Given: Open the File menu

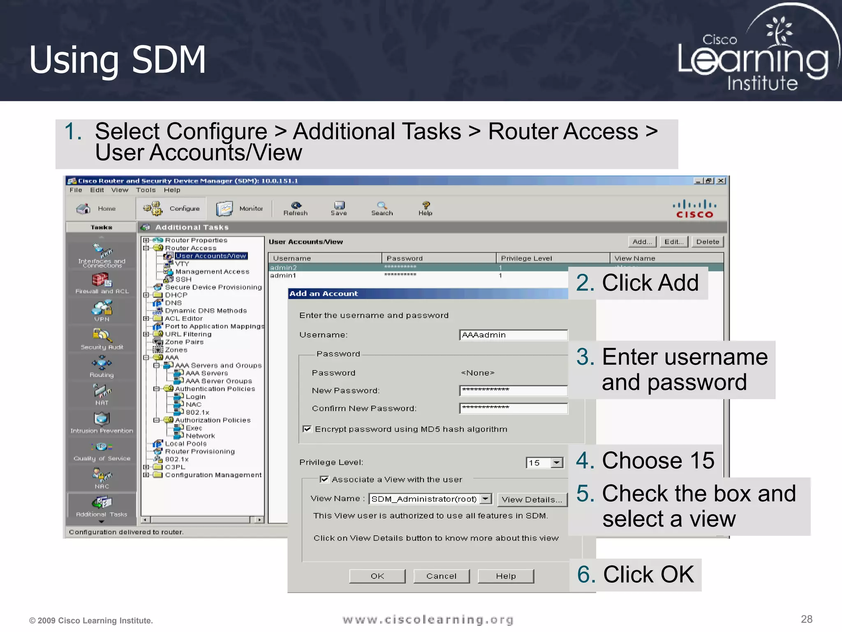Looking at the screenshot, I should tap(76, 190).
